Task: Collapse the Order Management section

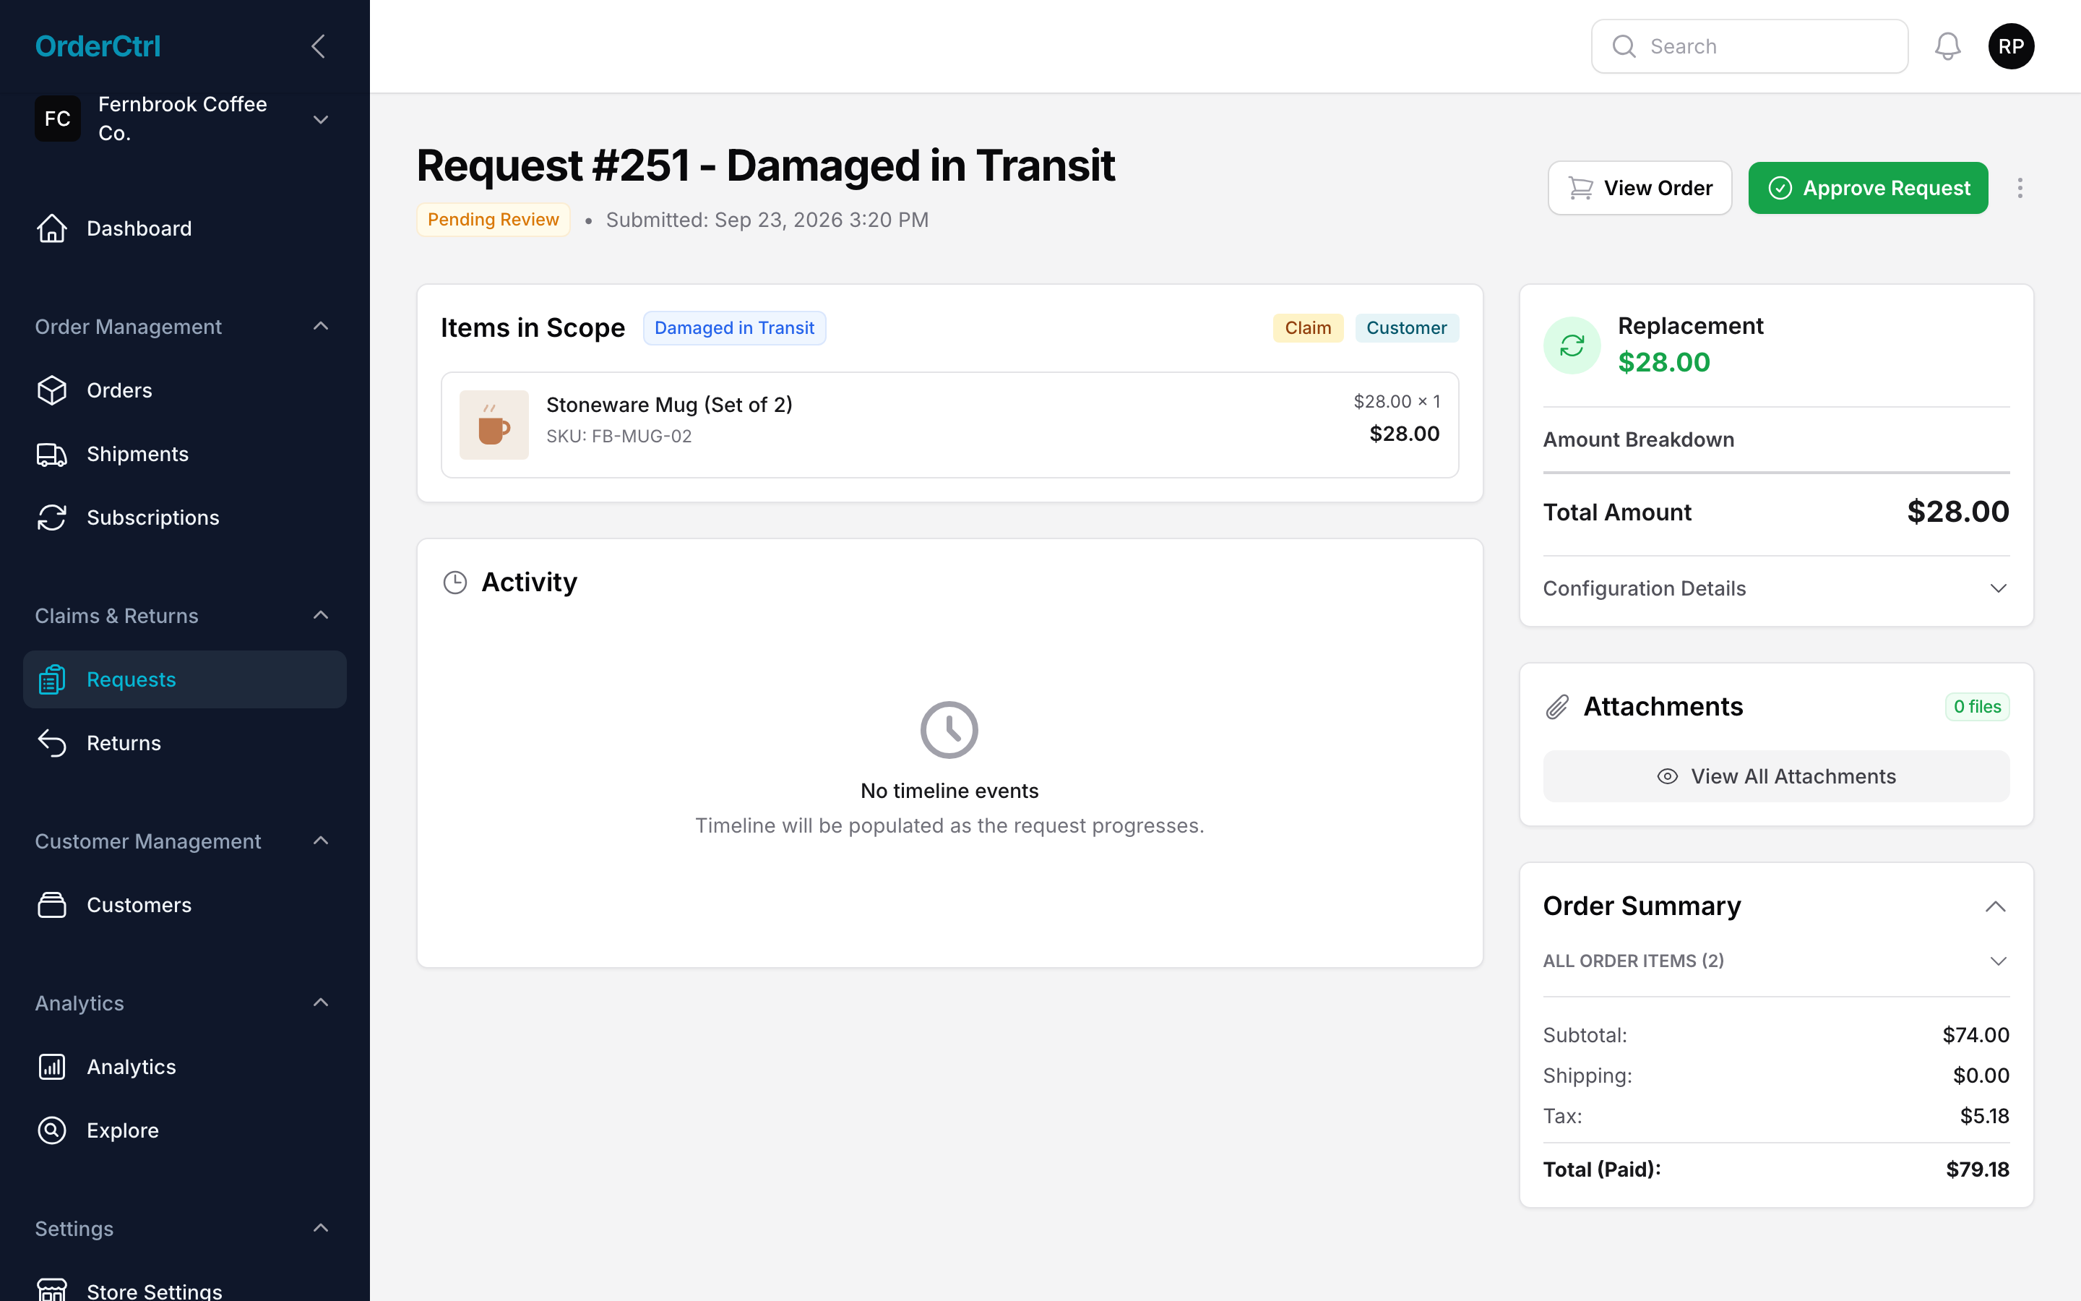Action: click(x=321, y=326)
